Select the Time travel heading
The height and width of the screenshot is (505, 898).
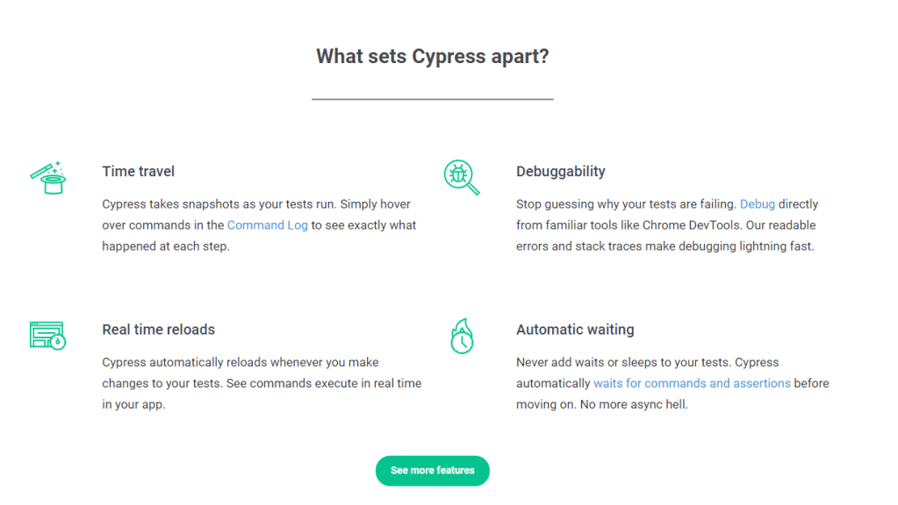(139, 172)
